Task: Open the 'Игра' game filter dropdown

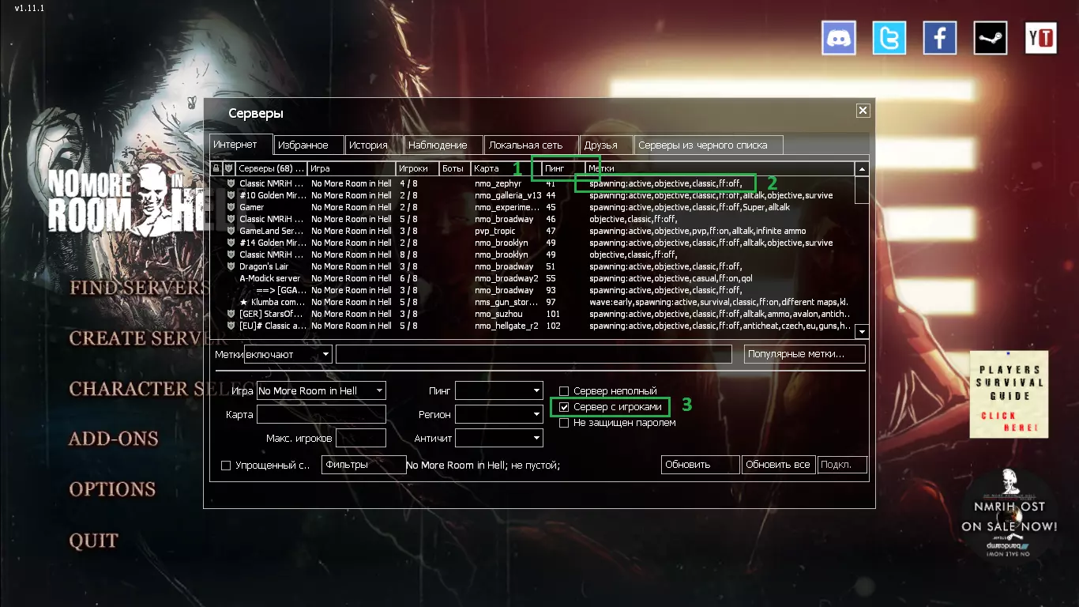Action: pyautogui.click(x=321, y=390)
